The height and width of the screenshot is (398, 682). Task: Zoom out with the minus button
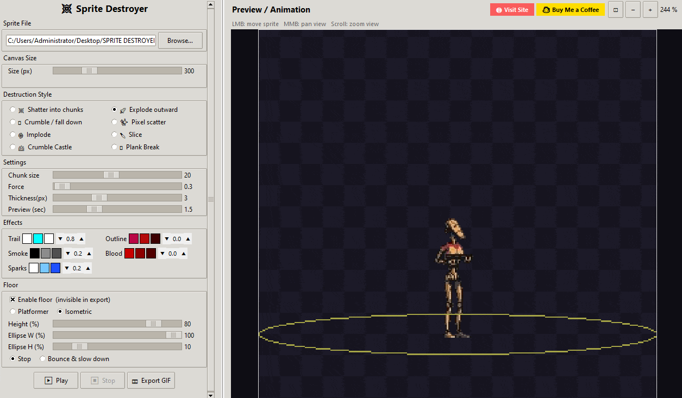pyautogui.click(x=633, y=10)
